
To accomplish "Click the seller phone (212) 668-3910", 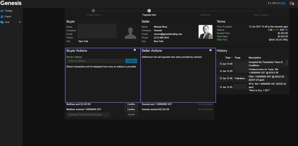I will [x=161, y=38].
